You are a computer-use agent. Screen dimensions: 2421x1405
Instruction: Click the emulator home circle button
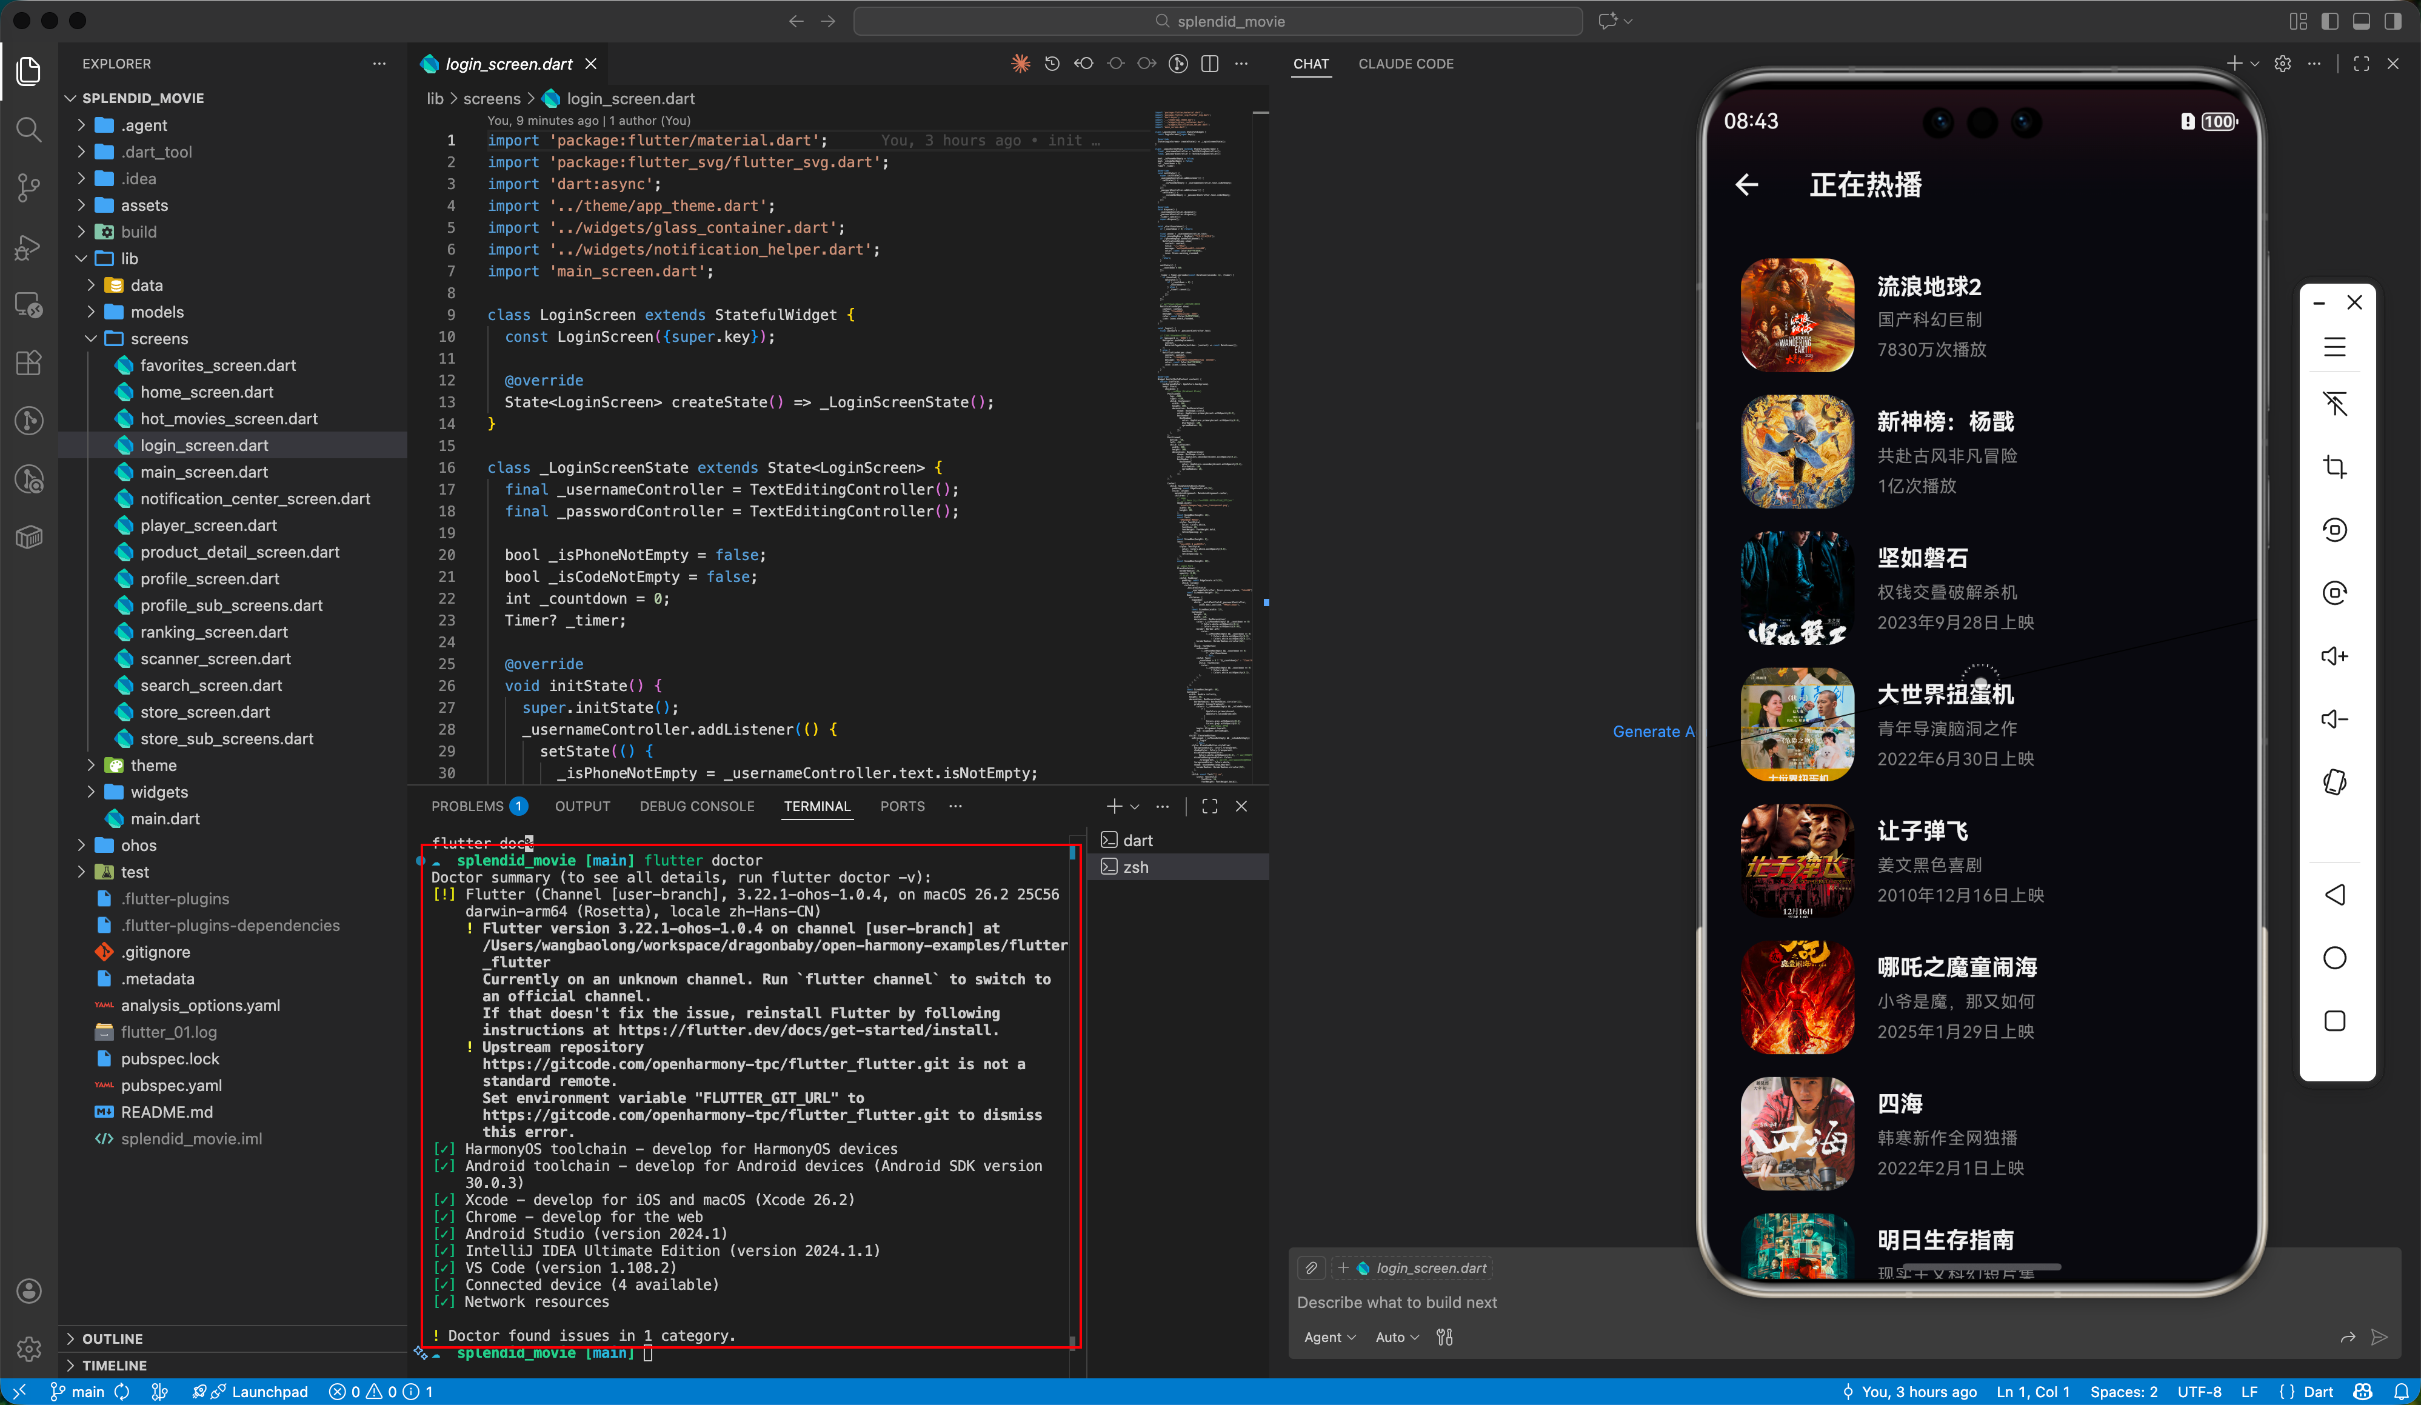(2334, 958)
